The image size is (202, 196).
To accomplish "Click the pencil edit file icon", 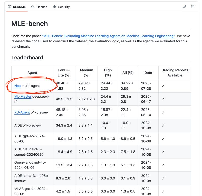I will click(184, 7).
